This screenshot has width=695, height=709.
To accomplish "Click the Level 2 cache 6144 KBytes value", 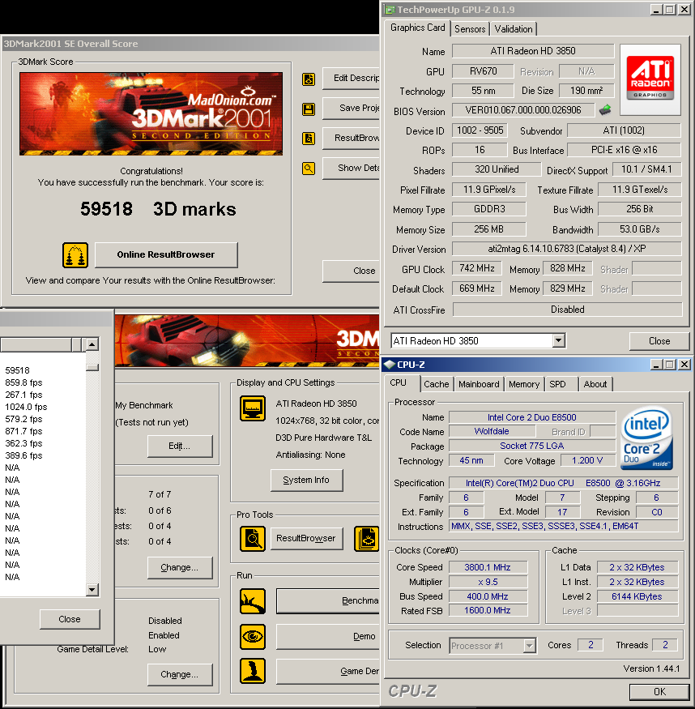I will point(637,596).
